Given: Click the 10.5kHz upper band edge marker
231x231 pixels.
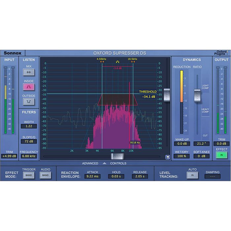Looking at the screenshot, I should click(133, 61).
